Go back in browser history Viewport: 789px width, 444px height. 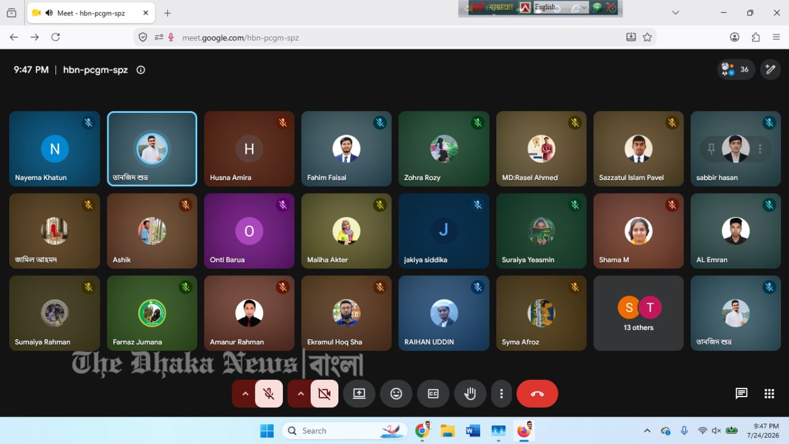14,37
